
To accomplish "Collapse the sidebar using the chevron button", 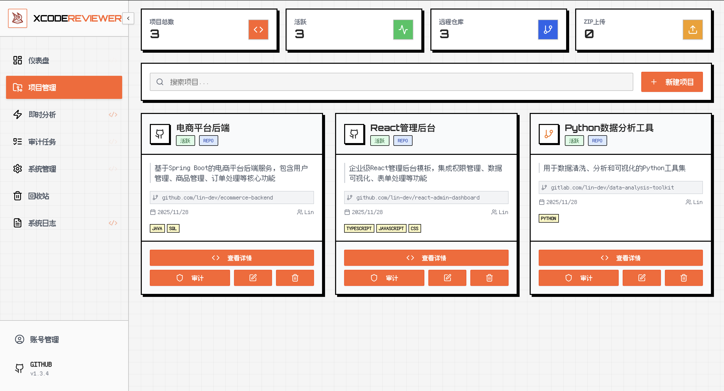I will tap(128, 18).
